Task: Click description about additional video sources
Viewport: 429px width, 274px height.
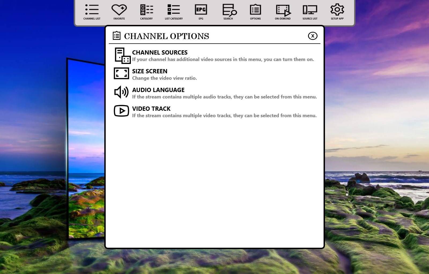Action: pos(223,59)
